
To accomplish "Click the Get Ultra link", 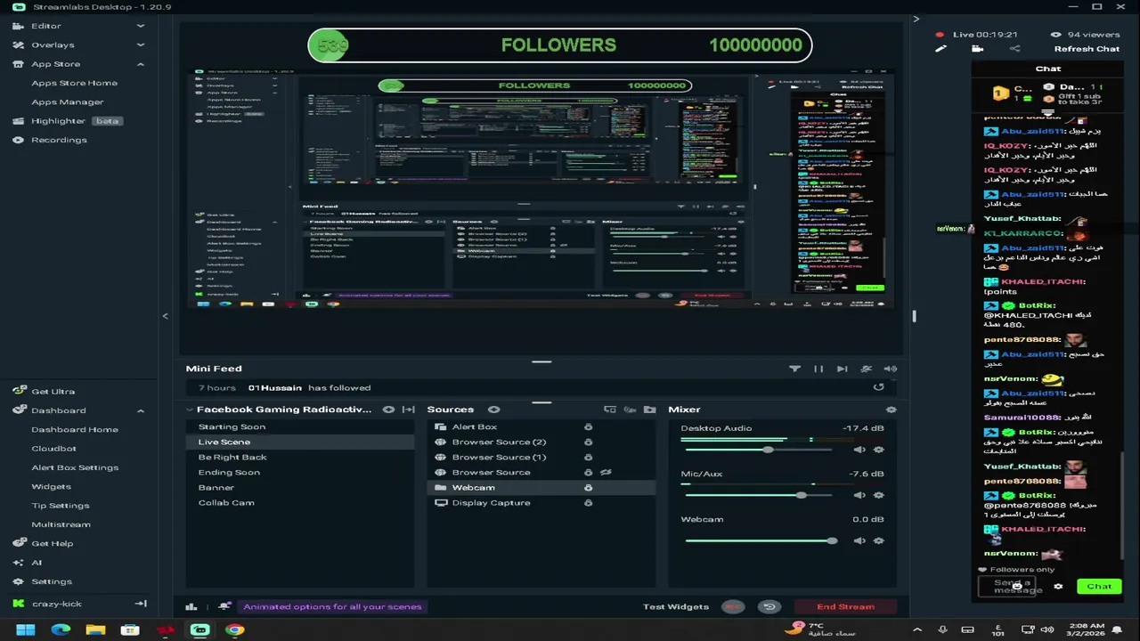I will click(53, 392).
